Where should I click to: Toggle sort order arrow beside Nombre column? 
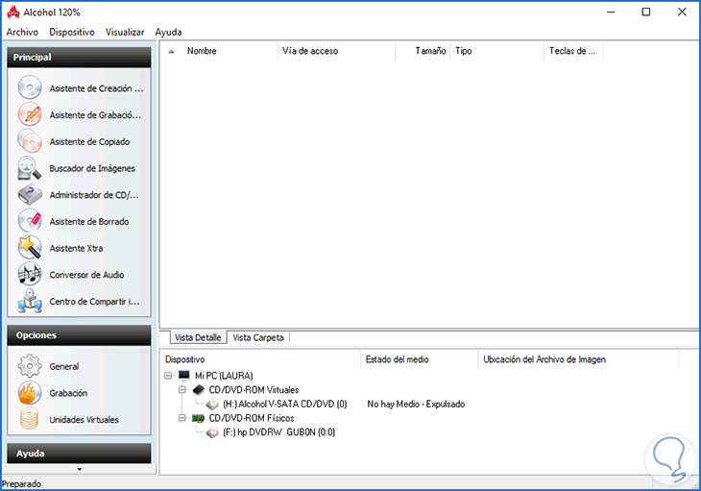[x=171, y=52]
